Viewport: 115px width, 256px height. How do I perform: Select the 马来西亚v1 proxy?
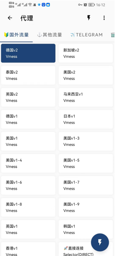(86, 97)
